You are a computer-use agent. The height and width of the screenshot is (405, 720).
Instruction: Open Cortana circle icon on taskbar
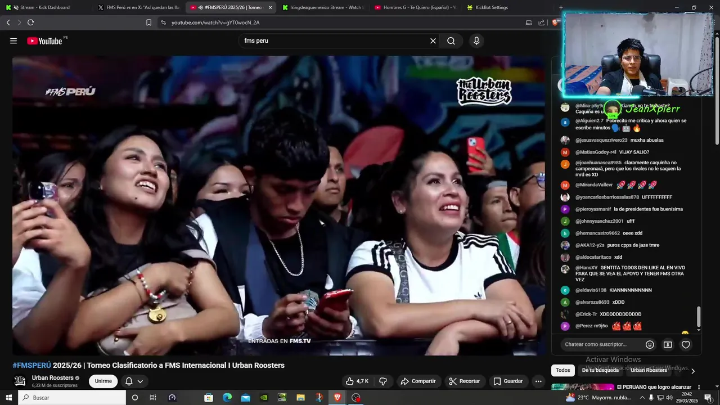click(134, 398)
